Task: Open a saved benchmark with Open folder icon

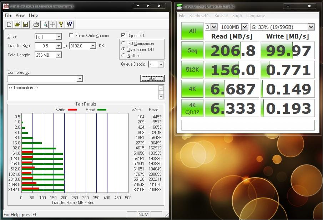Action: click(17, 25)
